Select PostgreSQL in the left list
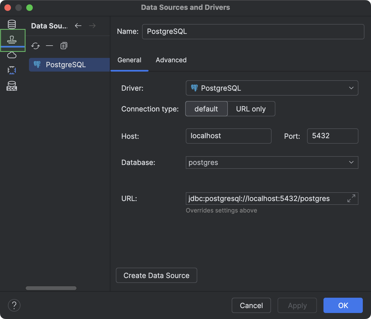Screen dimensions: 371x319 click(x=69, y=65)
